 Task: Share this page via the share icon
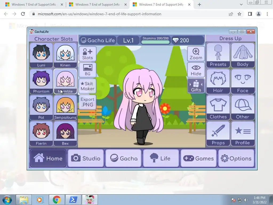click(231, 14)
